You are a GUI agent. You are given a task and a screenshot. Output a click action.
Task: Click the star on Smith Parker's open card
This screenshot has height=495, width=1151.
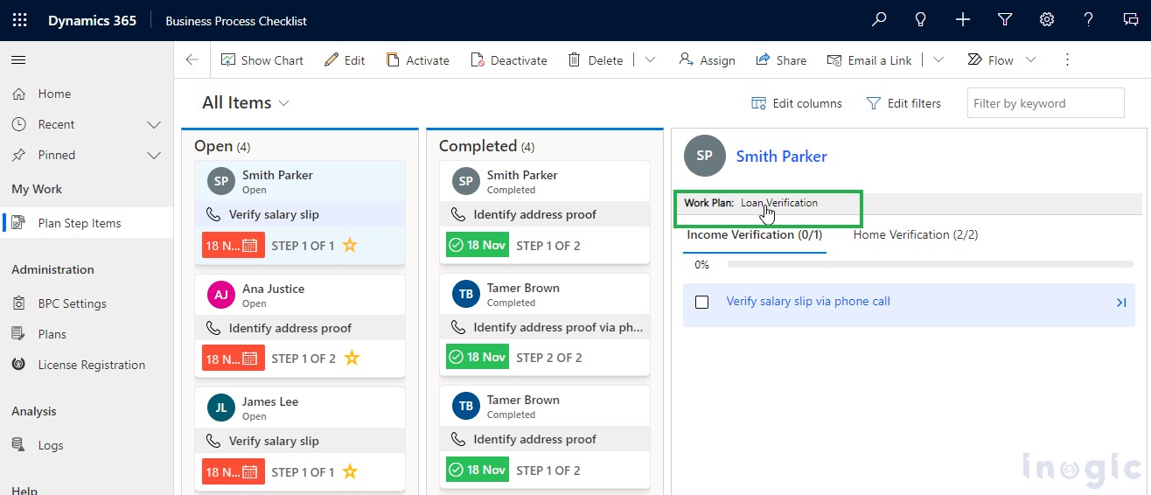click(350, 246)
